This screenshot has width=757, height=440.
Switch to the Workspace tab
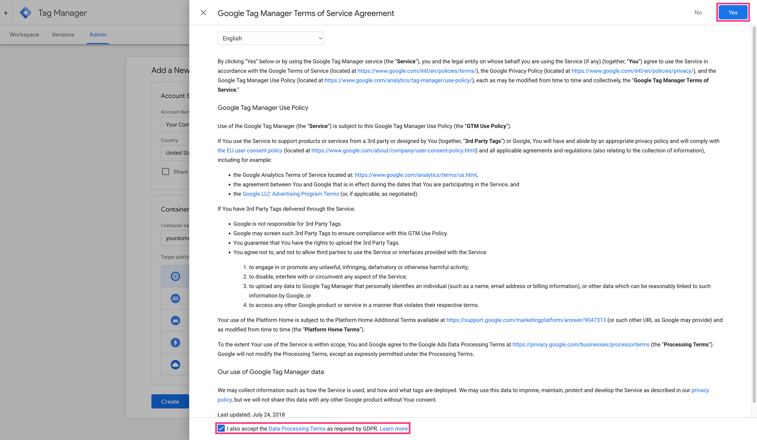24,35
